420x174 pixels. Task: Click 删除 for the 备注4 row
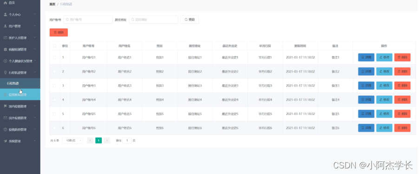click(x=402, y=100)
